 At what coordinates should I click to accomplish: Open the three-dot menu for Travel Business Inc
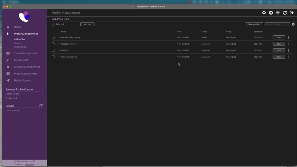(x=288, y=57)
